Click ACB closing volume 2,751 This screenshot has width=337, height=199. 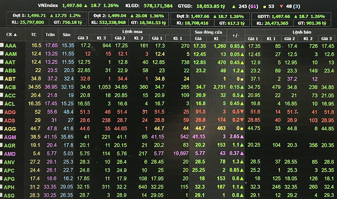(x=219, y=87)
